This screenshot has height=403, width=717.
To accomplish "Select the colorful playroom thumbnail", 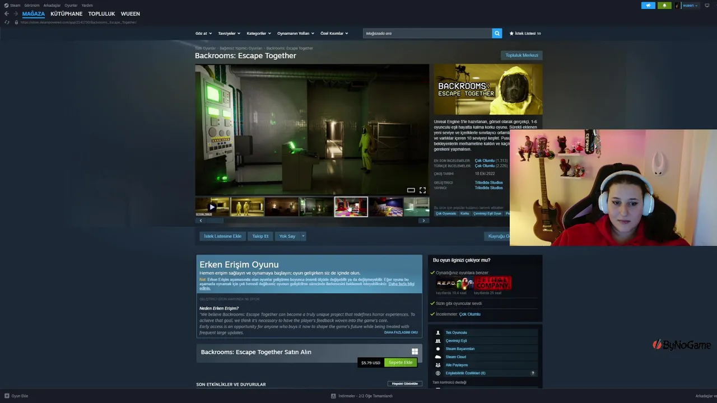I will point(351,207).
